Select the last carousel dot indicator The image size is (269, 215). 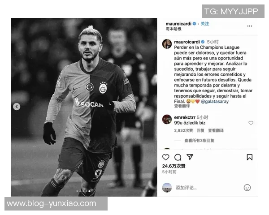[x=89, y=191]
